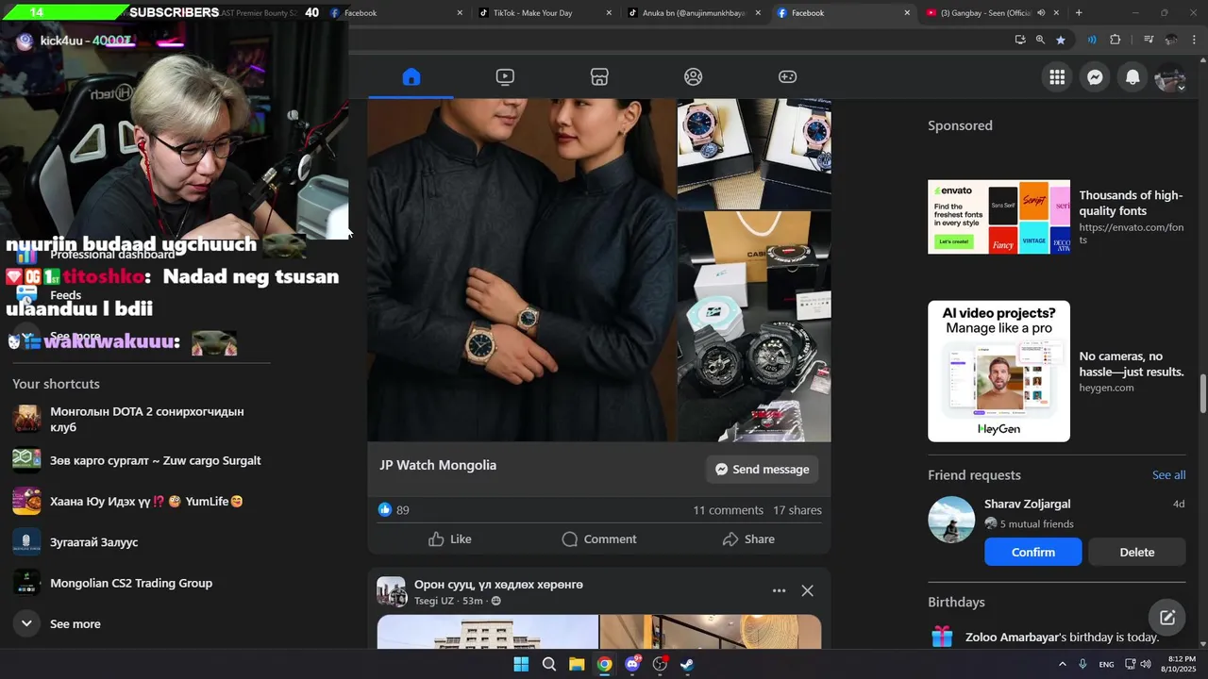This screenshot has width=1208, height=679.
Task: Open Зөв карго сургалт Zuw cargo shortcut
Action: click(x=142, y=460)
